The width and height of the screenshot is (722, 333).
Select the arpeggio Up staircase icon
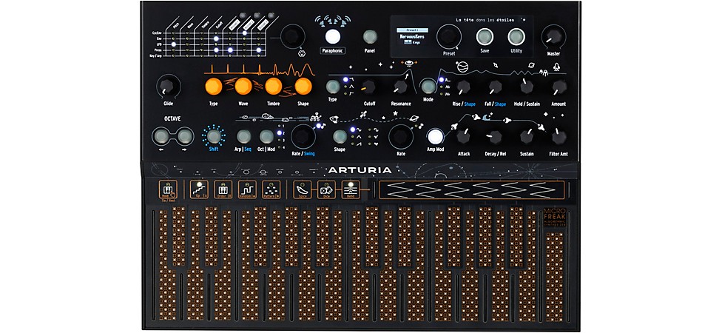tap(198, 189)
